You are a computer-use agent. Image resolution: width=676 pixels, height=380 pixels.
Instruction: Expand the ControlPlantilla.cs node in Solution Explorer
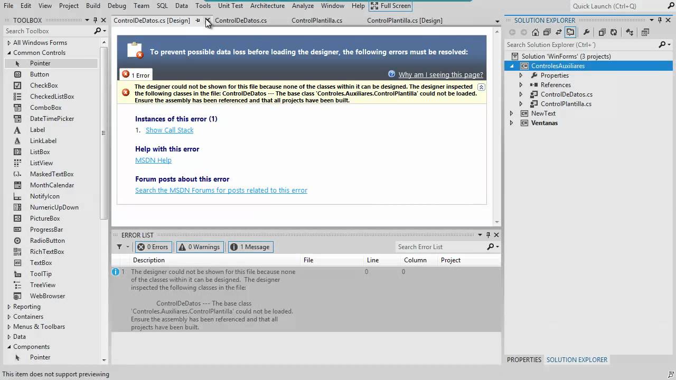point(521,104)
